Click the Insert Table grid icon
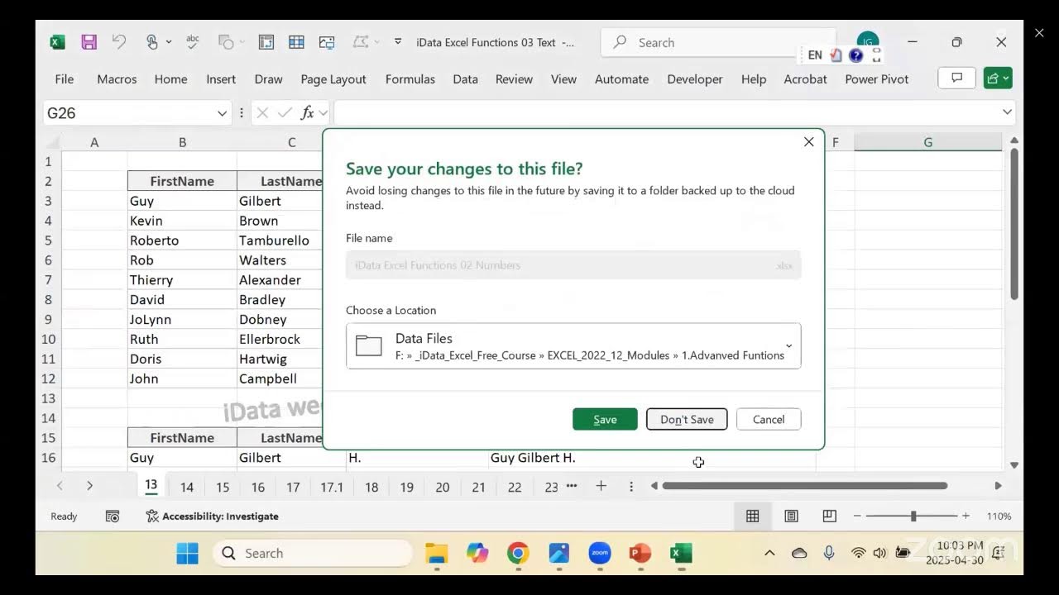Viewport: 1059px width, 595px height. tap(296, 42)
